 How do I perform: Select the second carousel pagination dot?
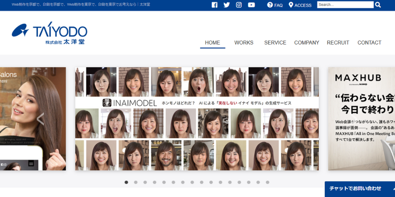[136, 182]
